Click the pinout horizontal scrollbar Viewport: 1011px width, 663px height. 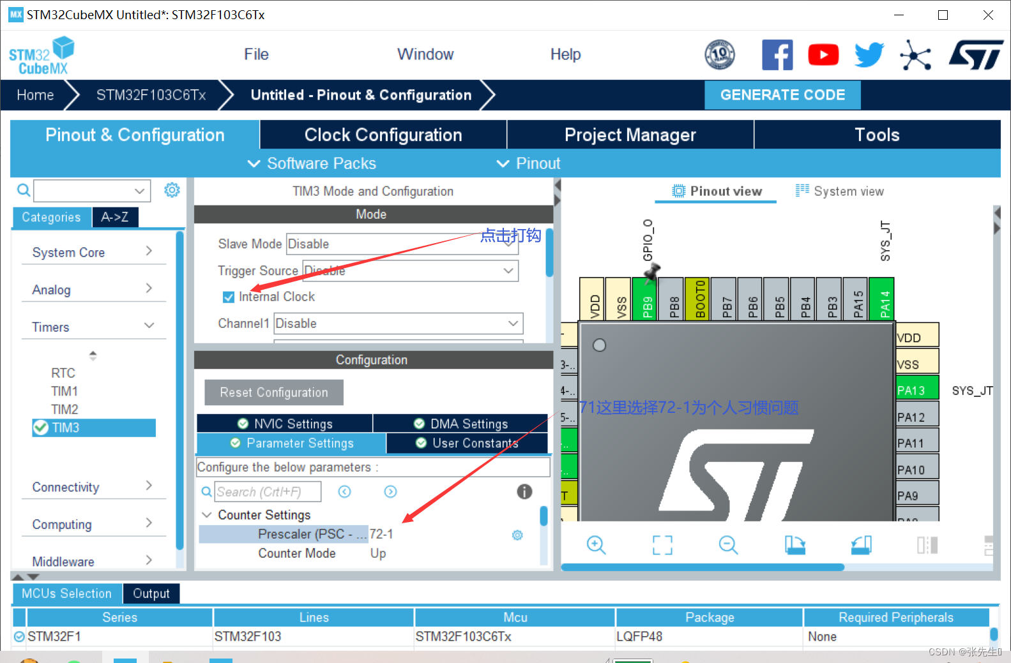pyautogui.click(x=703, y=567)
